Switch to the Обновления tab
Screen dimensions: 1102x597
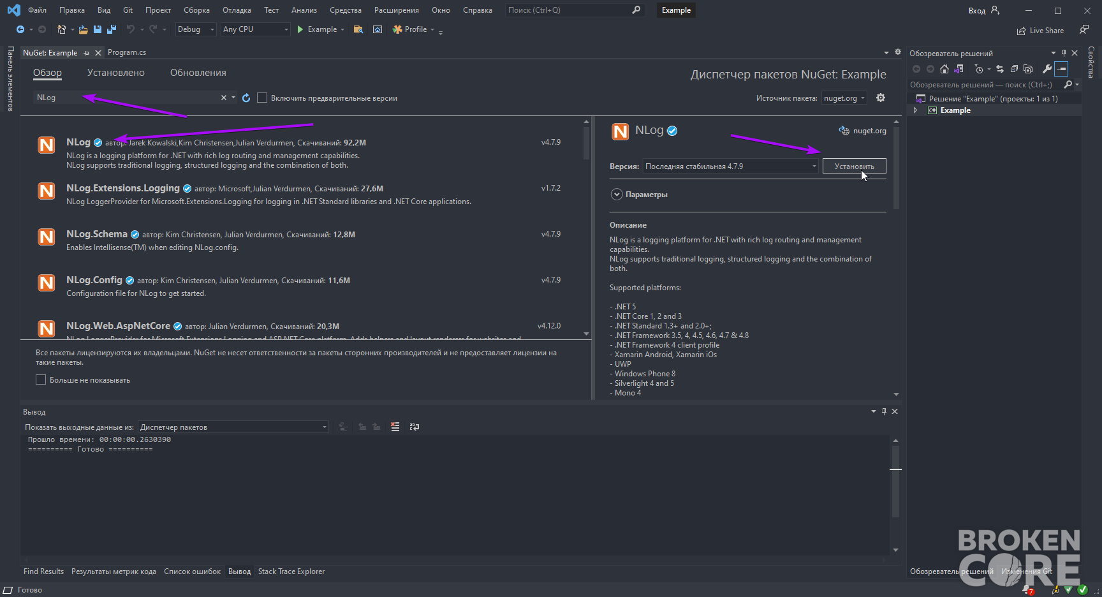(x=198, y=73)
